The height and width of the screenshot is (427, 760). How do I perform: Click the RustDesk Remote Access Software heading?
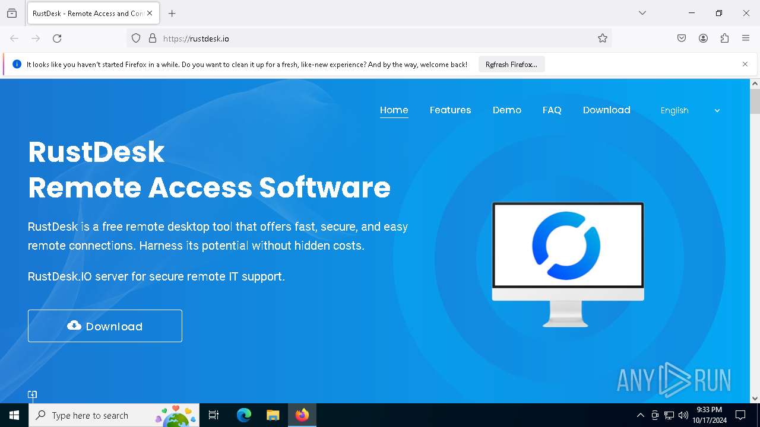[209, 170]
